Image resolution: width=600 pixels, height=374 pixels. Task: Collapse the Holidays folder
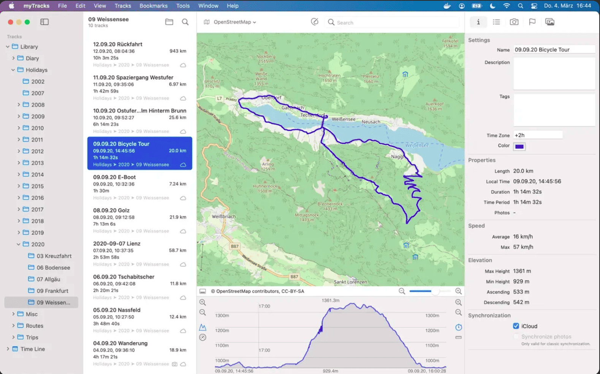13,70
